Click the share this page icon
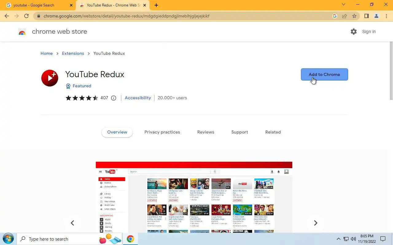The image size is (393, 245). 344,16
